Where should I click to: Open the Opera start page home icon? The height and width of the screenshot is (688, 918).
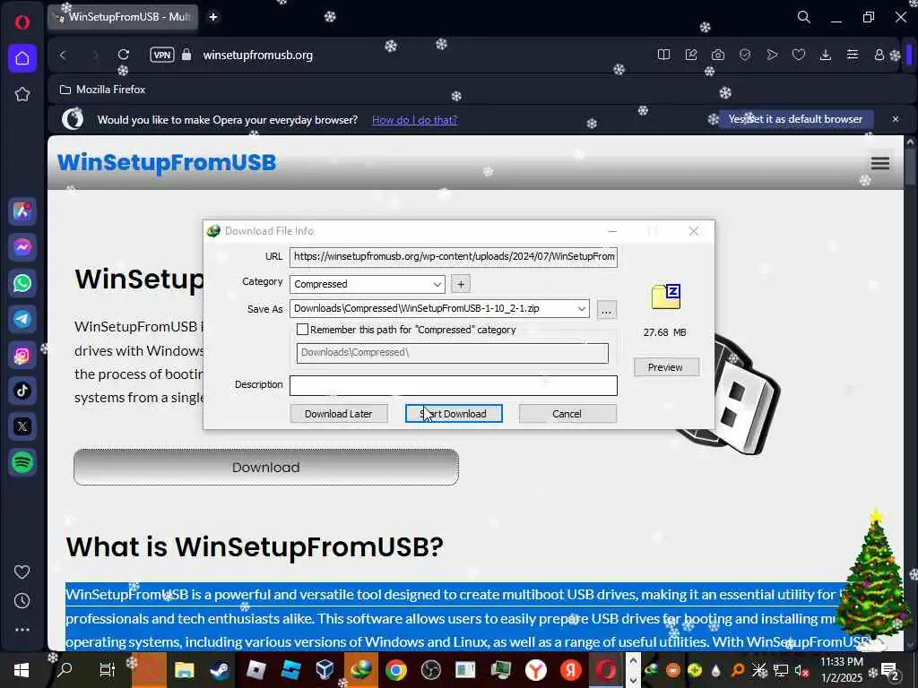[x=22, y=58]
